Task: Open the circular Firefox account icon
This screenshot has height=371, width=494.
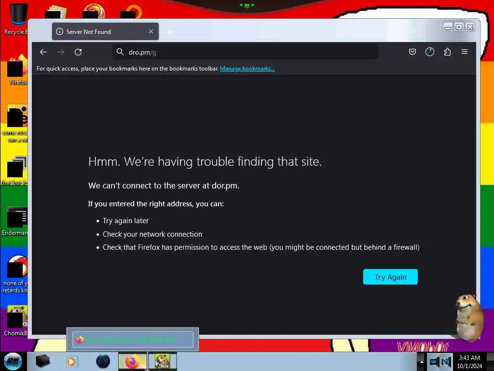Action: point(430,52)
